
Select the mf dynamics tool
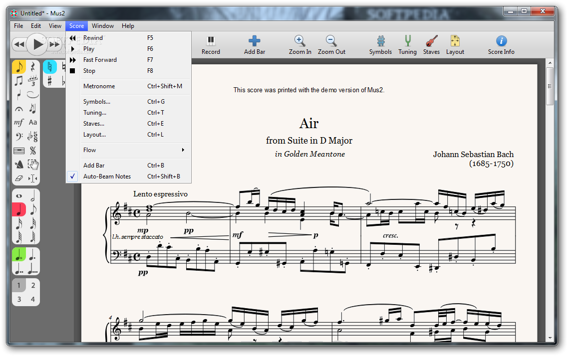pyautogui.click(x=19, y=123)
